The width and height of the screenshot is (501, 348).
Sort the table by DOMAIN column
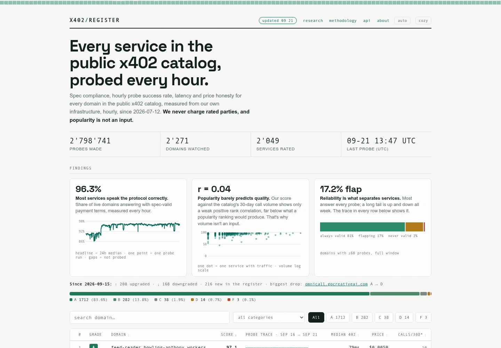[x=120, y=335]
